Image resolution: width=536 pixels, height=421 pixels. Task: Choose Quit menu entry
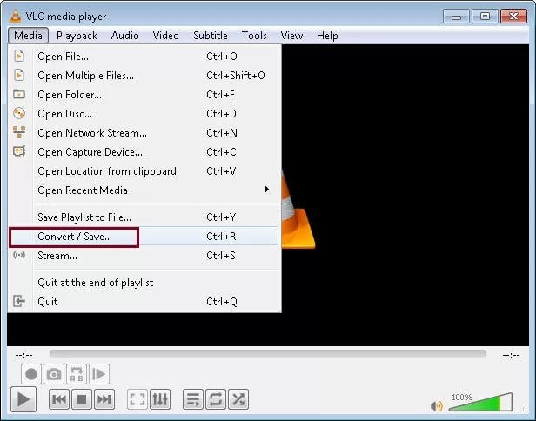144,302
